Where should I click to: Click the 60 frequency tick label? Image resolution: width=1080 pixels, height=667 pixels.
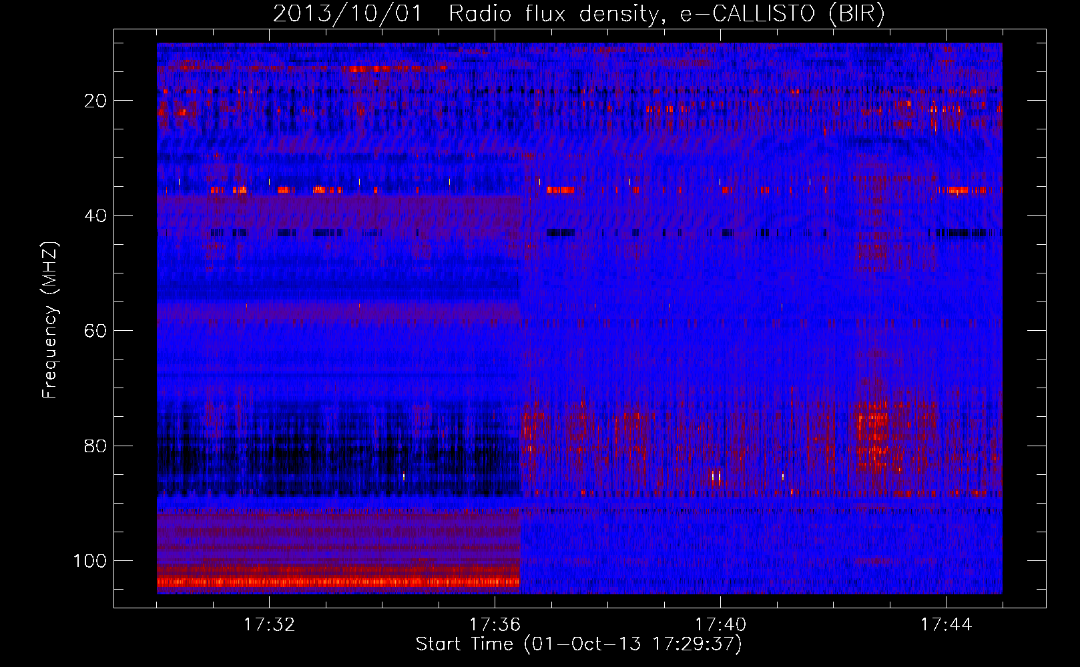click(95, 331)
